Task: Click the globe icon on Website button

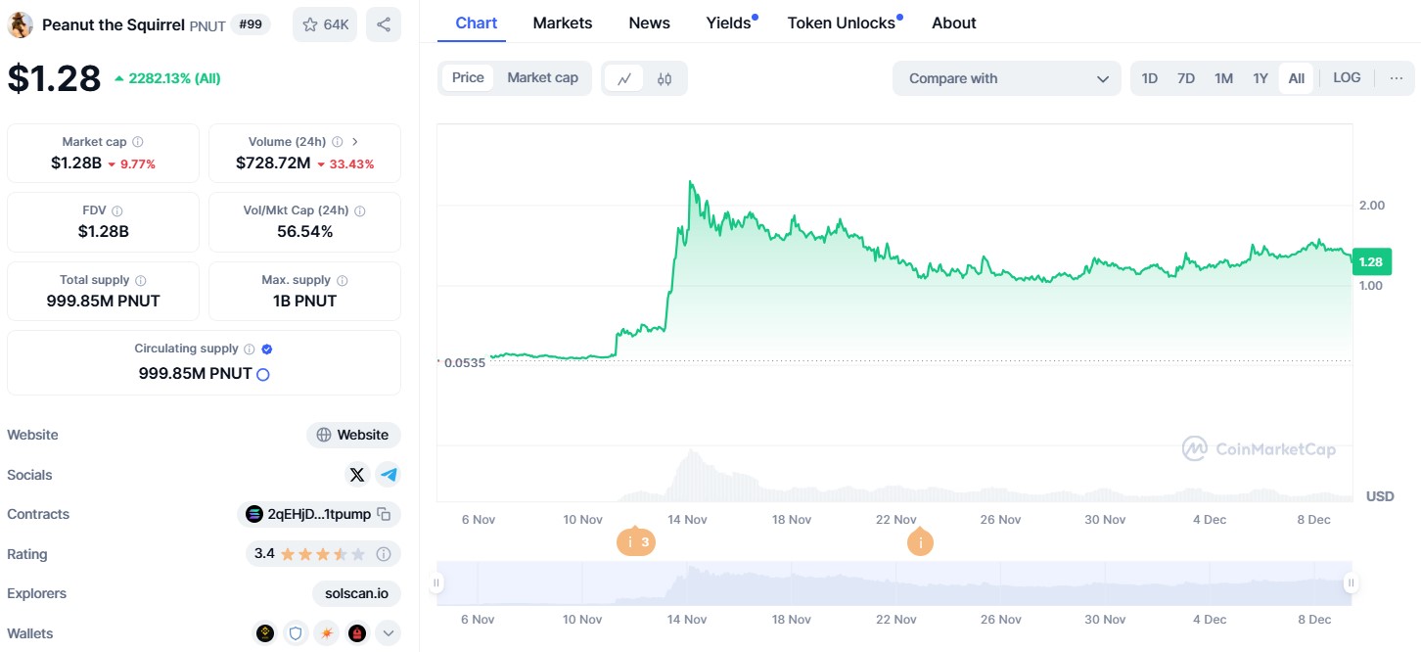Action: click(324, 435)
